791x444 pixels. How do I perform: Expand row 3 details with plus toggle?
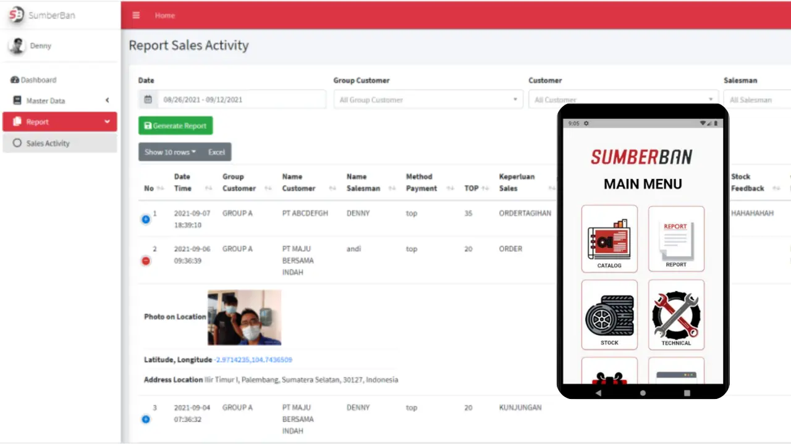146,419
